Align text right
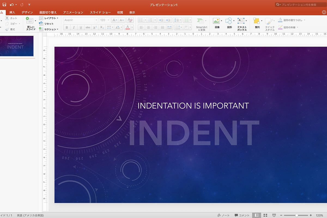This screenshot has height=218, width=327. [x=155, y=27]
